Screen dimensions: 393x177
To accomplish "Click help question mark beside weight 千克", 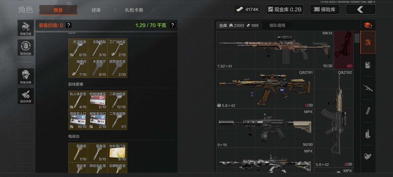I will [172, 25].
